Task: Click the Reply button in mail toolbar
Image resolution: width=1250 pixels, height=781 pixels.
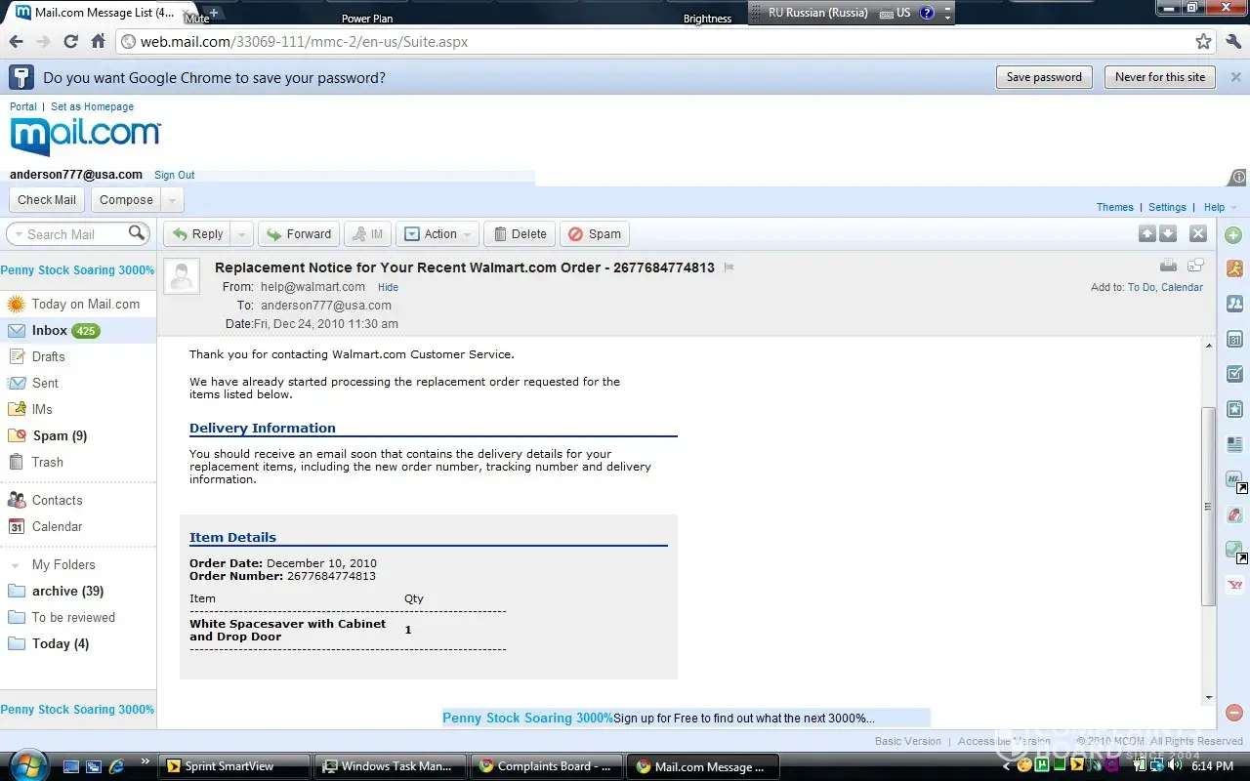Action: pos(198,234)
